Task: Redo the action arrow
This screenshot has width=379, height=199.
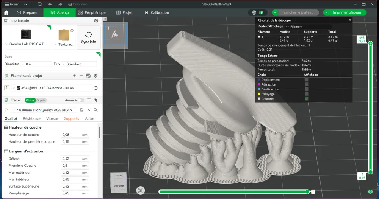Action: coord(60,4)
